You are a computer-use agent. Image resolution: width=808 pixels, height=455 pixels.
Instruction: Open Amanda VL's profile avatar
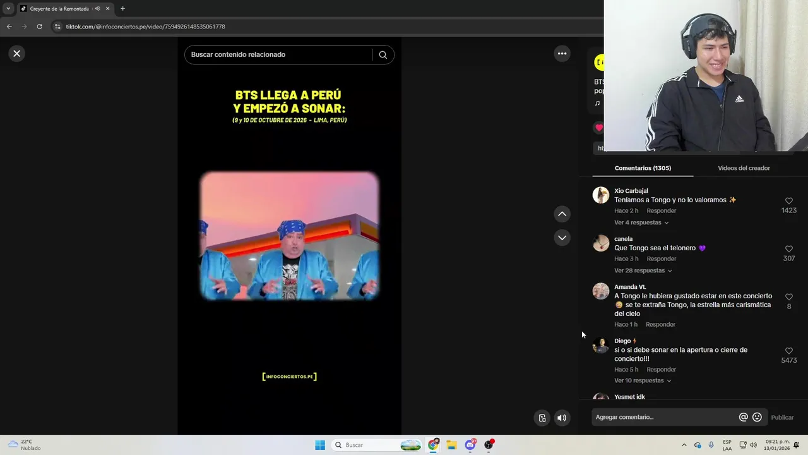[x=600, y=291]
